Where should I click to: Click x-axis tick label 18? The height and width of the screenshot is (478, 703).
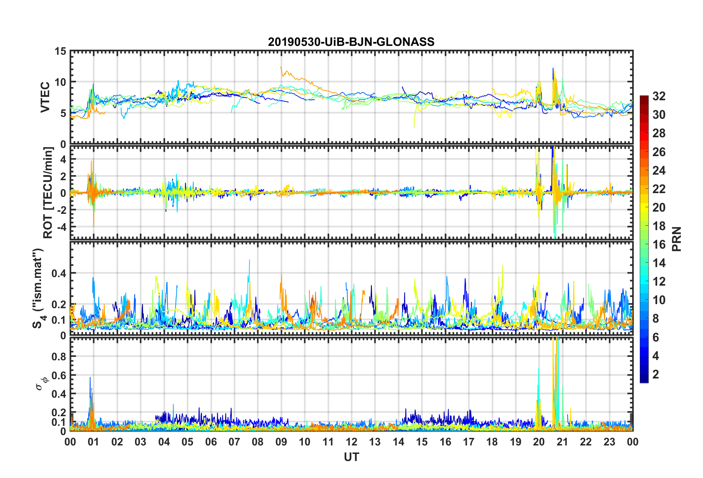(492, 442)
